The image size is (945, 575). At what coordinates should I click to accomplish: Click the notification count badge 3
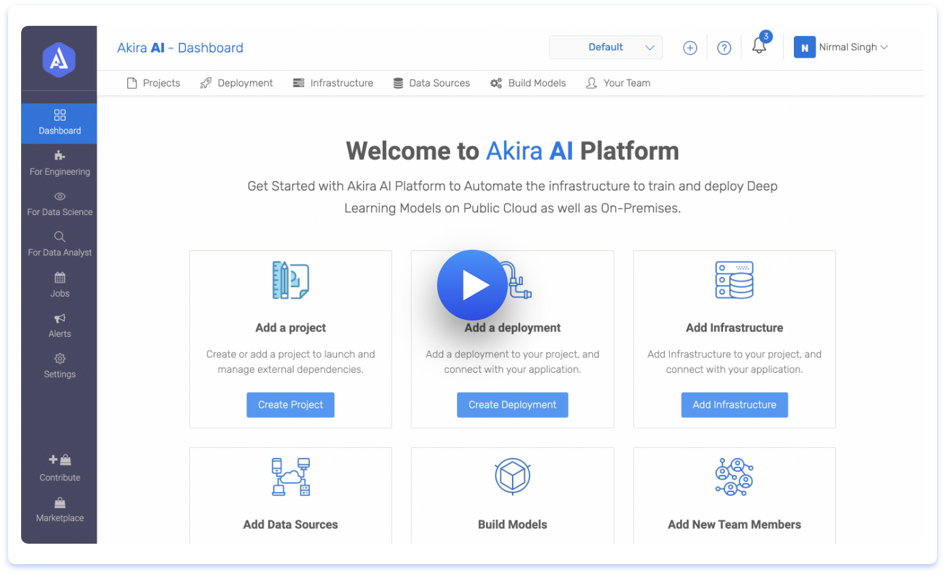tap(766, 36)
